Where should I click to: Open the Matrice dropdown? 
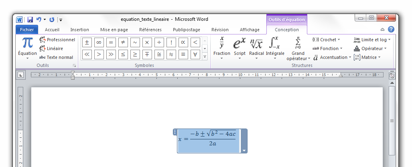coord(368,57)
